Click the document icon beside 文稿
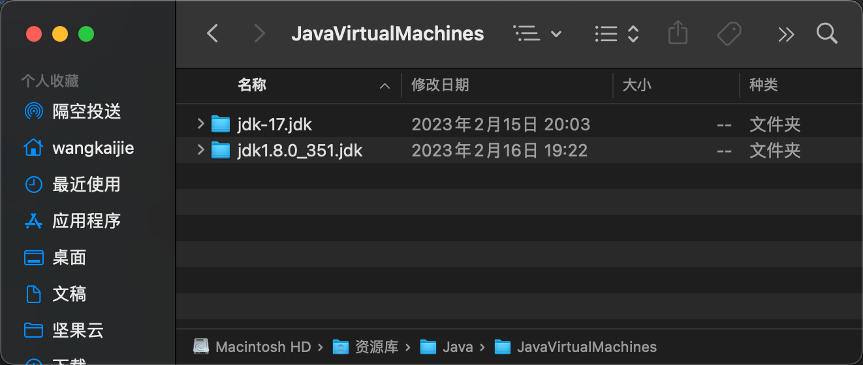This screenshot has width=863, height=365. coord(33,294)
